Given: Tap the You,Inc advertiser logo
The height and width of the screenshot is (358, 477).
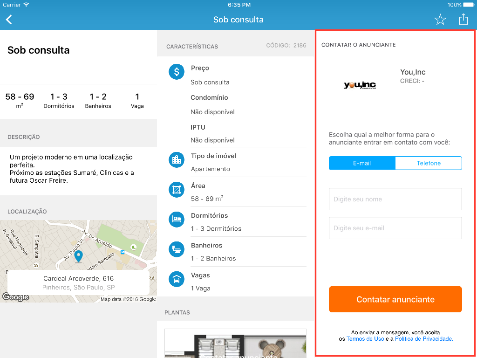Looking at the screenshot, I should click(x=360, y=85).
